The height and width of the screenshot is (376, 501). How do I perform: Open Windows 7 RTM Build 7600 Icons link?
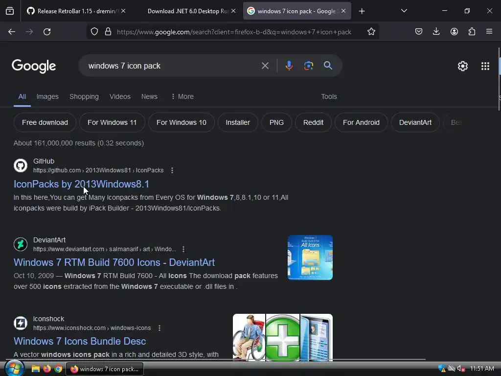114,262
